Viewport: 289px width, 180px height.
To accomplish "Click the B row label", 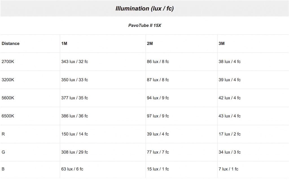I will [3, 169].
